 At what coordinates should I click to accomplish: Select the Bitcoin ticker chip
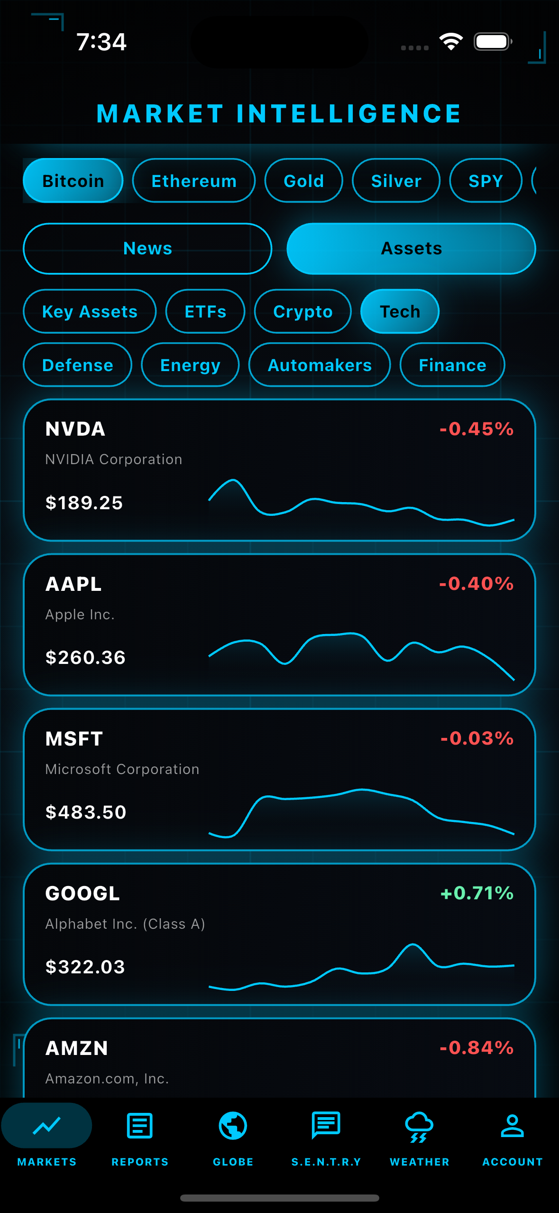pos(73,181)
